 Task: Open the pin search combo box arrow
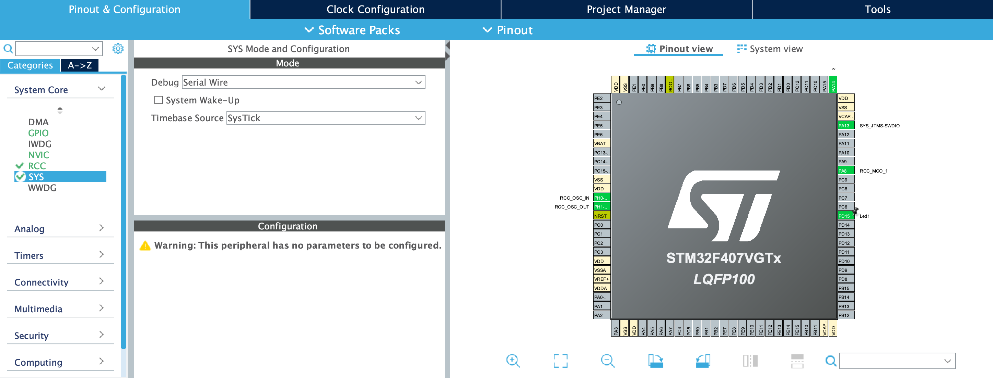(x=947, y=361)
